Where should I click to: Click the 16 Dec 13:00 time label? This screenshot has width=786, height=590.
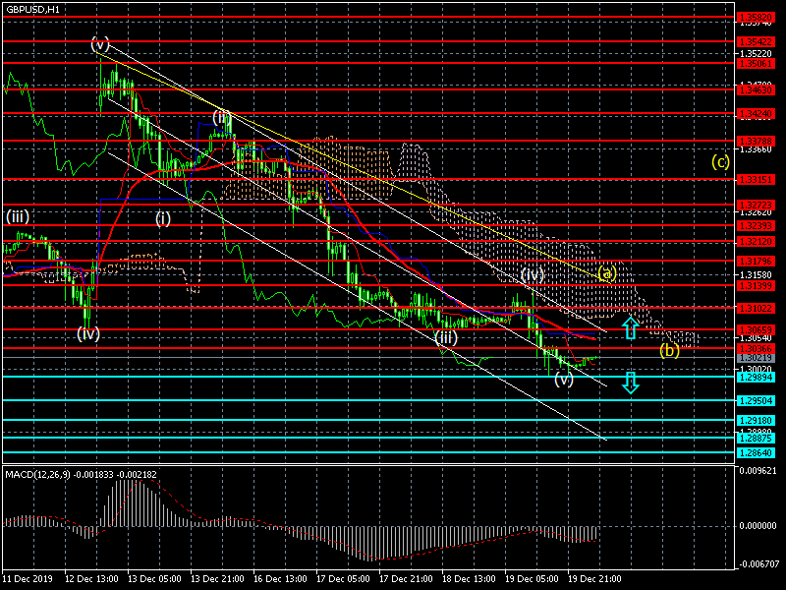click(x=280, y=578)
